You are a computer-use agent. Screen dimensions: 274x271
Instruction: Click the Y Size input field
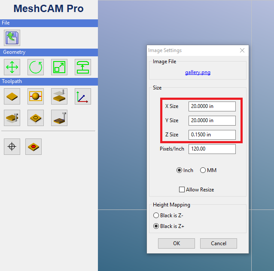[x=212, y=120]
